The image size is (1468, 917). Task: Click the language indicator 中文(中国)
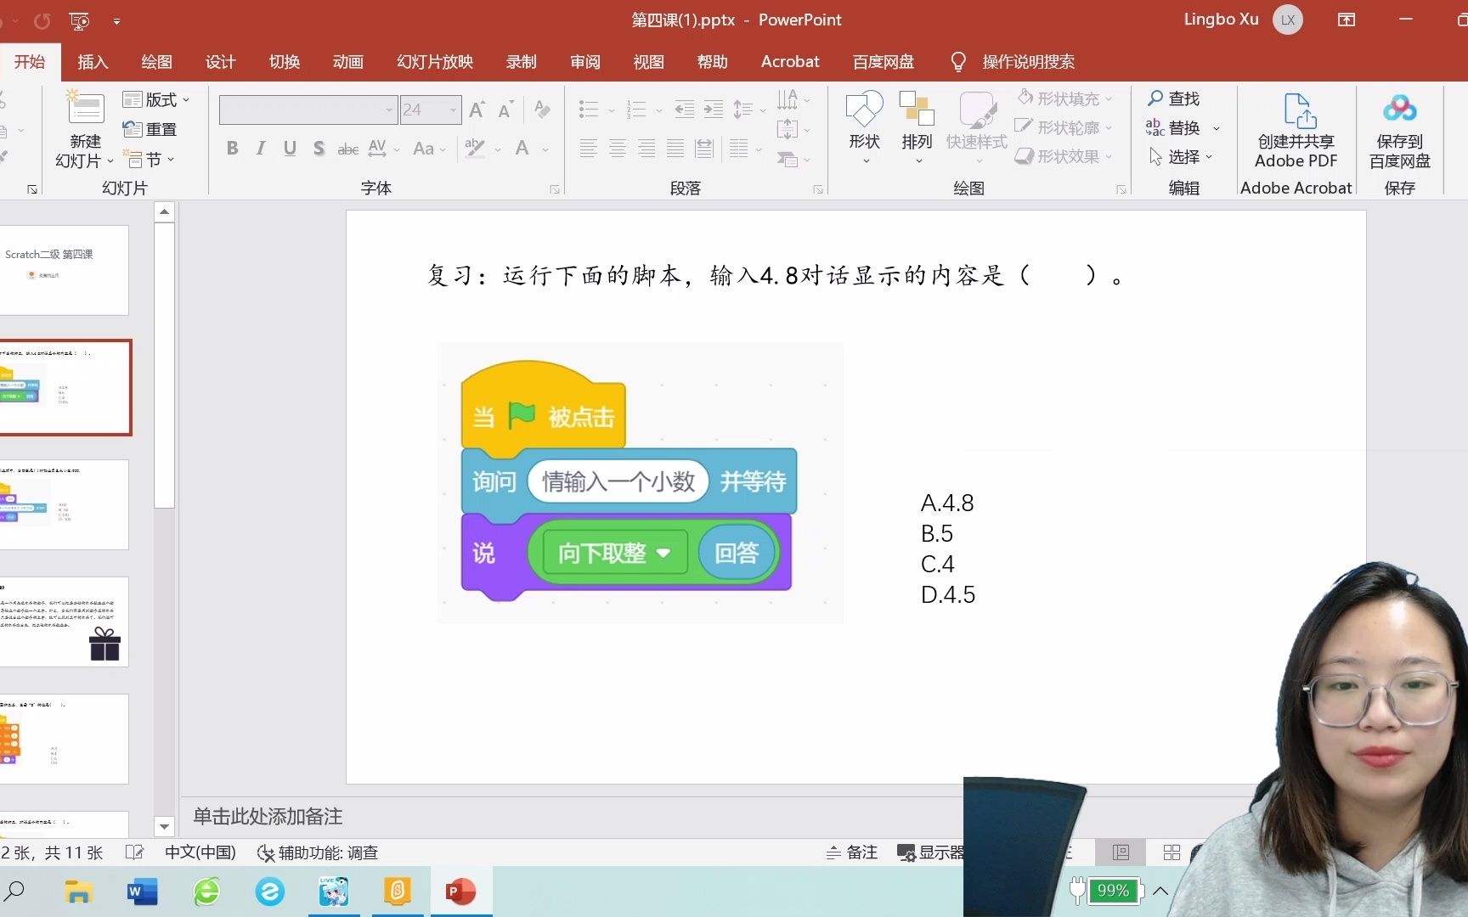pyautogui.click(x=200, y=852)
